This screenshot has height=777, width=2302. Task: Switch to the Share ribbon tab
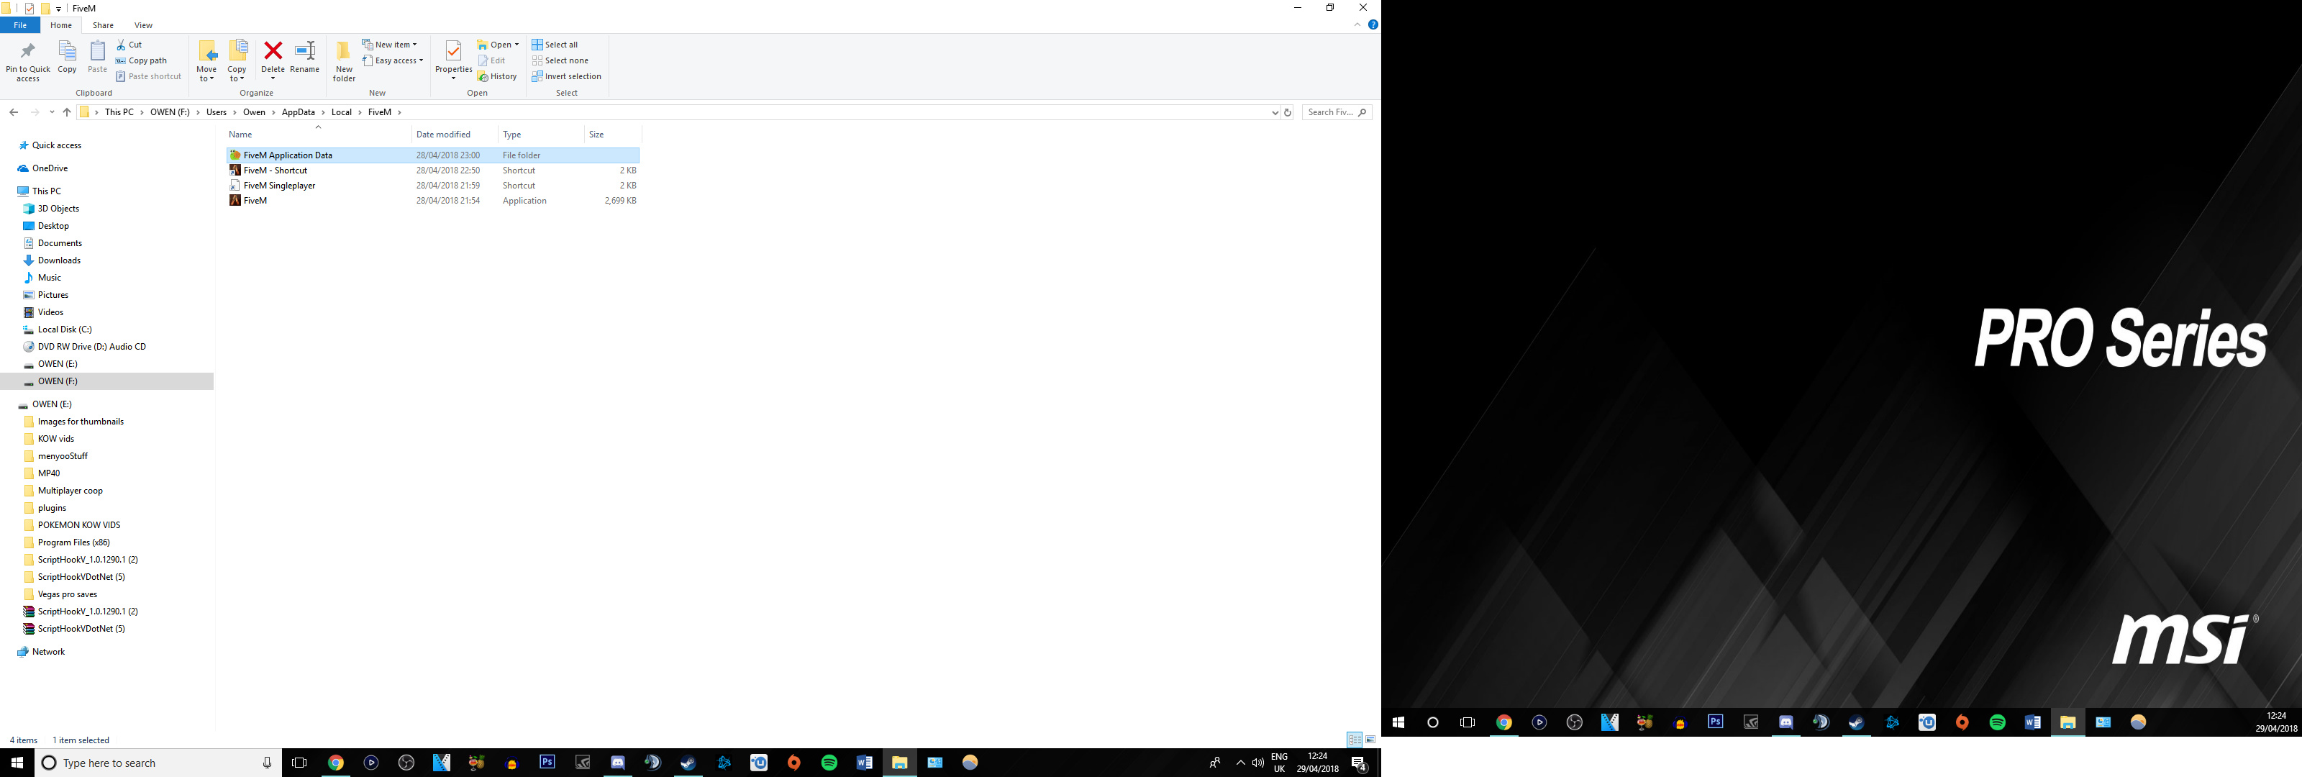[x=103, y=25]
